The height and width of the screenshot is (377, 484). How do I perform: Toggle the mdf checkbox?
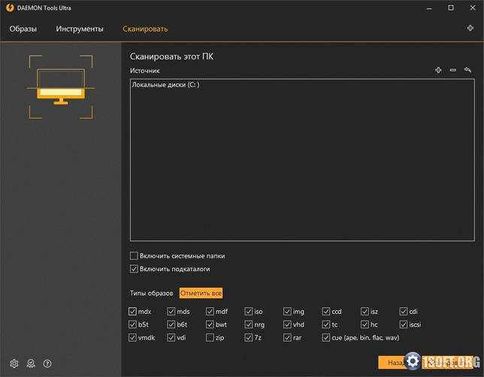click(210, 311)
